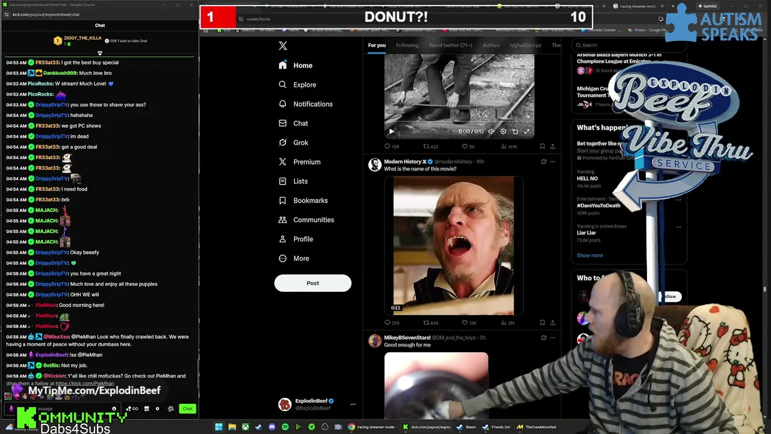This screenshot has width=771, height=434.
Task: Repost the post with 423 reposts
Action: pyautogui.click(x=430, y=146)
